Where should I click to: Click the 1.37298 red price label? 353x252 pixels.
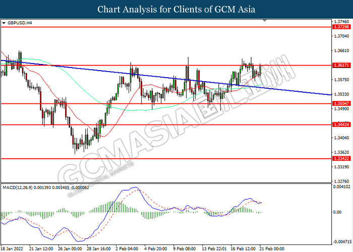click(x=341, y=27)
